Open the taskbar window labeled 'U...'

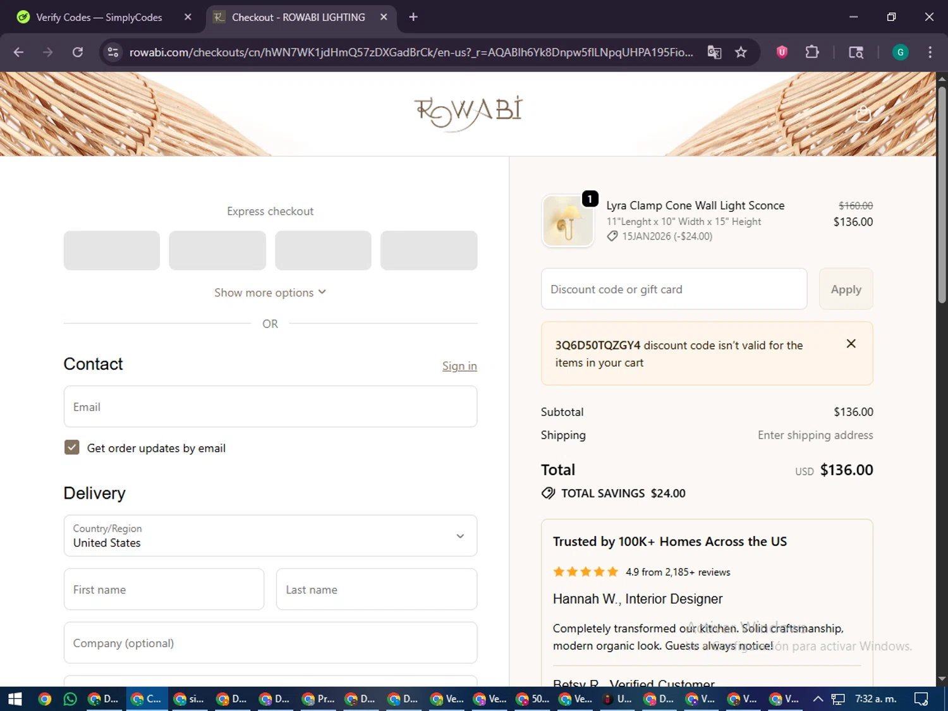(x=617, y=699)
